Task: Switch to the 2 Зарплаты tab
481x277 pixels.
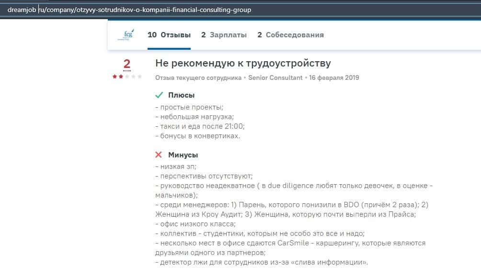Action: tap(224, 35)
